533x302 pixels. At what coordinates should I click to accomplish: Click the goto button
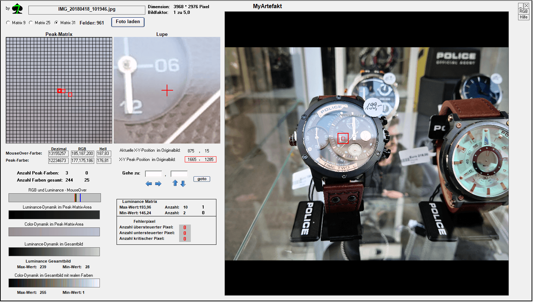(x=202, y=179)
